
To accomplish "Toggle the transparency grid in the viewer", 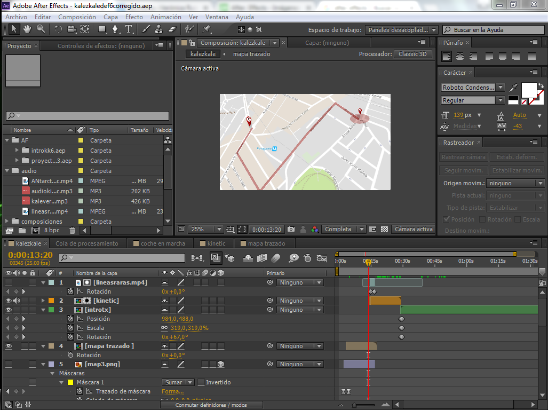I will [384, 230].
